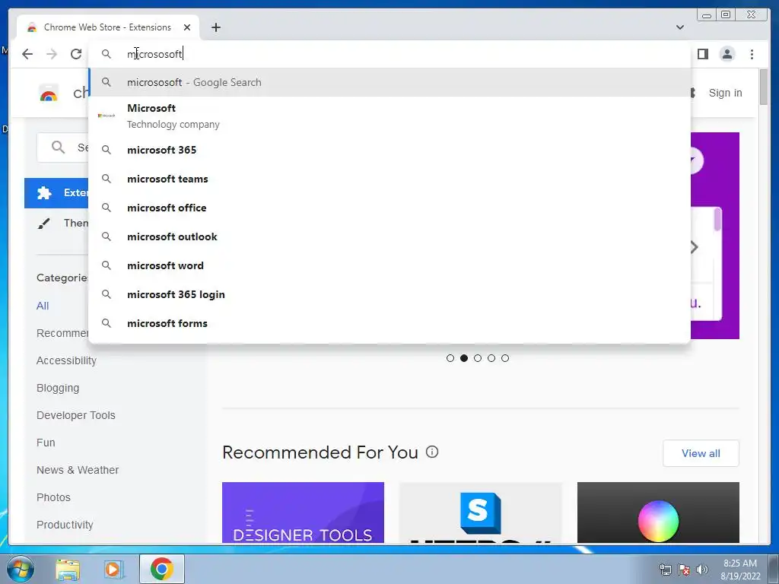Select the Themes brush icon
The image size is (779, 584).
click(x=43, y=224)
